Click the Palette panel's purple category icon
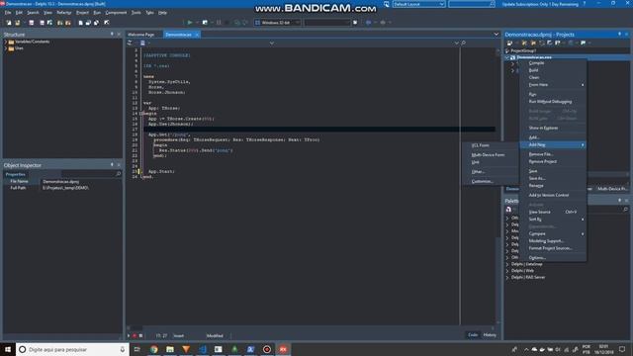 tap(508, 209)
